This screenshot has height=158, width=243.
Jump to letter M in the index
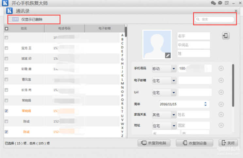[x=122, y=84]
